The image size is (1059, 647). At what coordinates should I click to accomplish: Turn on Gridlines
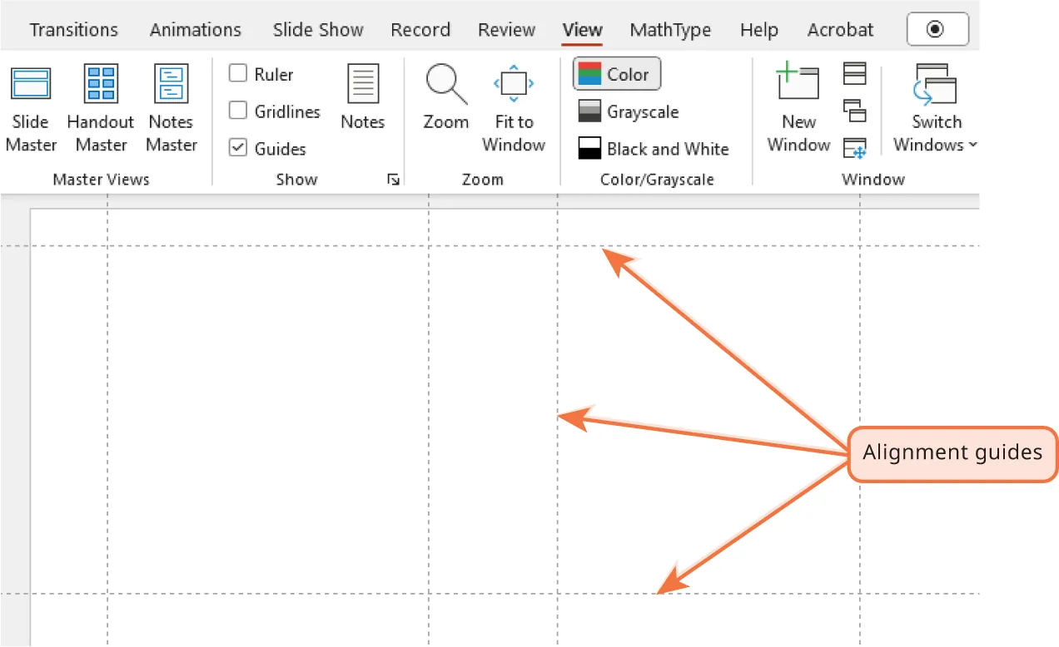tap(238, 111)
